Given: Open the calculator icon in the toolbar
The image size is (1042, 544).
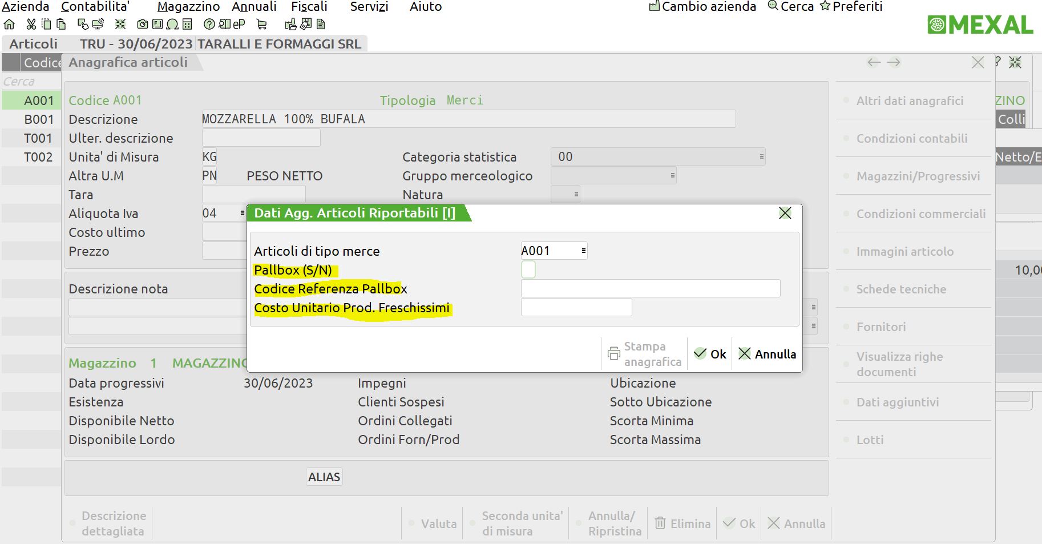Looking at the screenshot, I should pos(187,25).
